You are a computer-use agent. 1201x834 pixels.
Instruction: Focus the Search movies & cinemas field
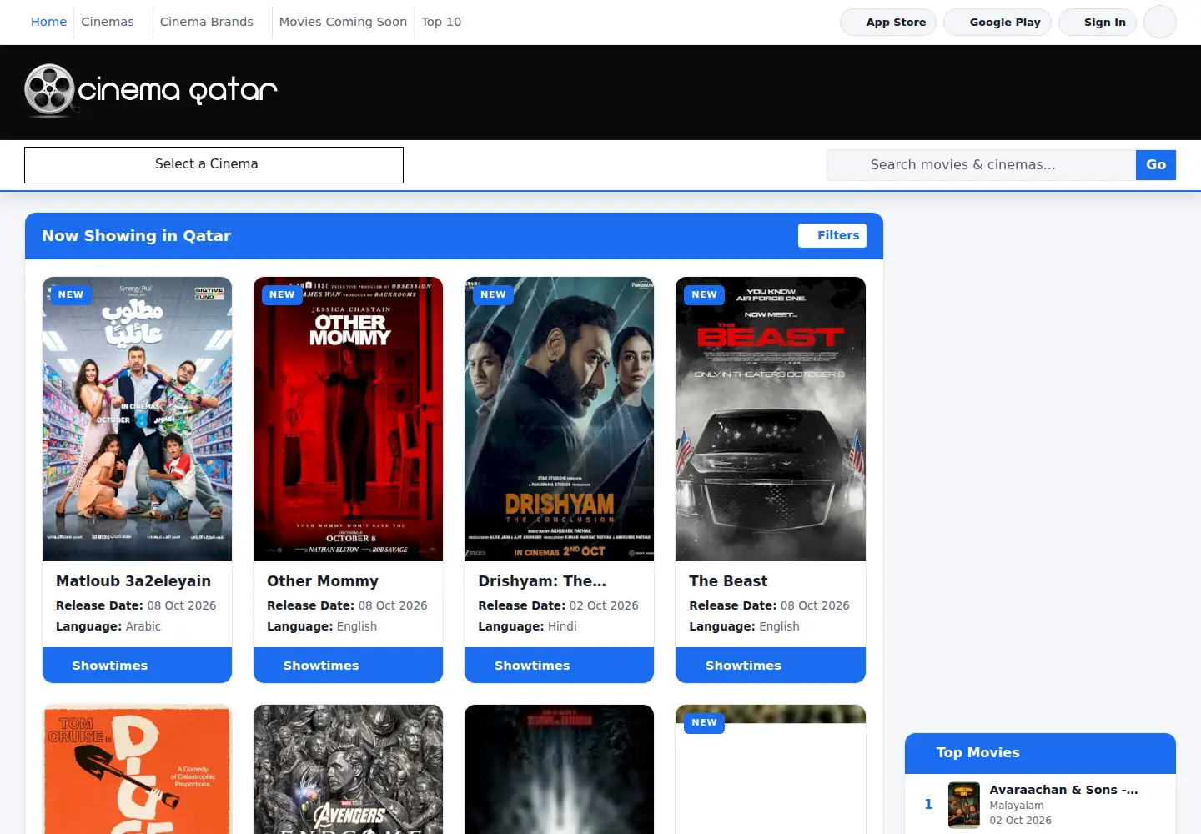pyautogui.click(x=981, y=165)
